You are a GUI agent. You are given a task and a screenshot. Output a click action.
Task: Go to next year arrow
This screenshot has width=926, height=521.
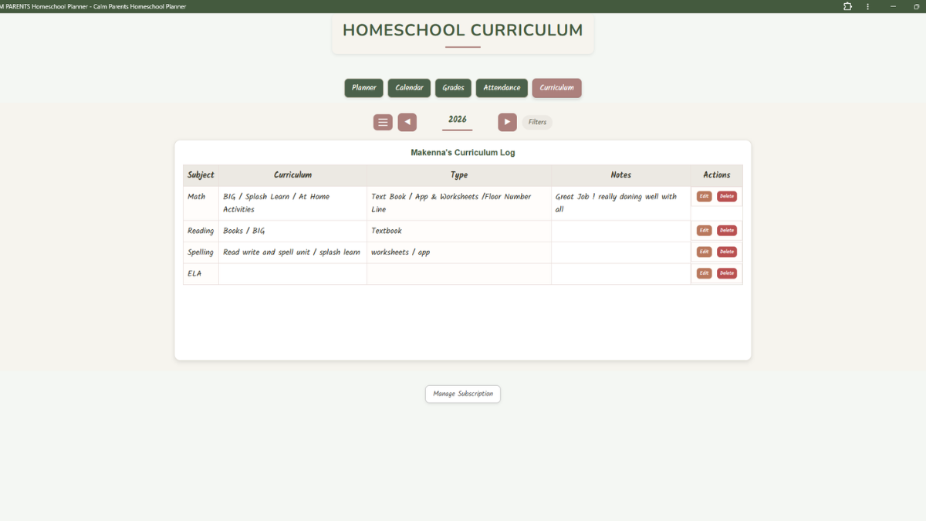tap(507, 122)
